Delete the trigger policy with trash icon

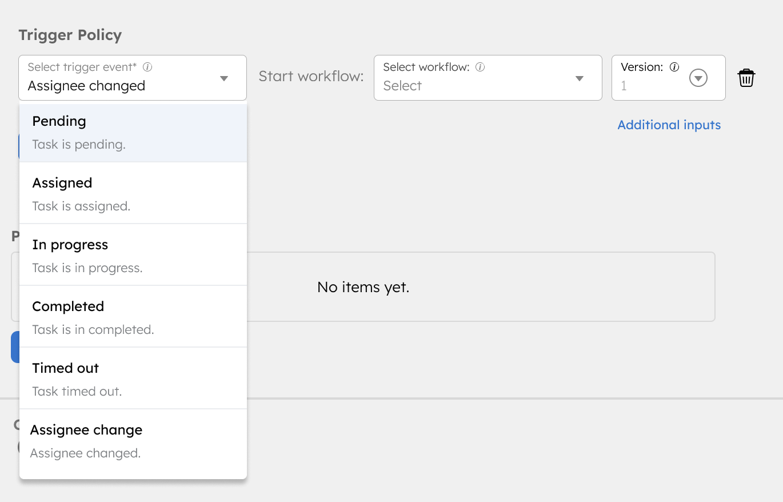pyautogui.click(x=746, y=78)
